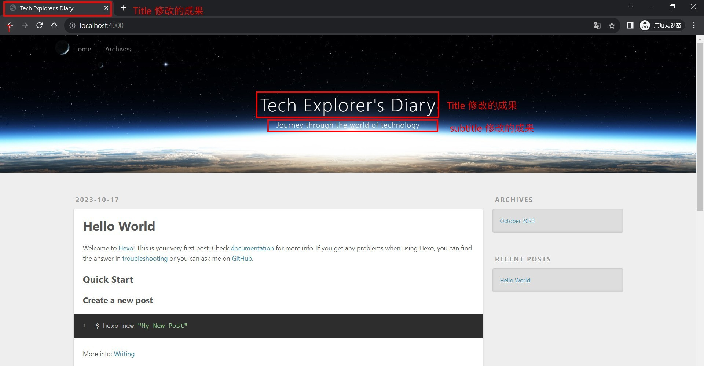Image resolution: width=704 pixels, height=366 pixels.
Task: Open the tab search dropdown arrow
Action: coord(630,7)
